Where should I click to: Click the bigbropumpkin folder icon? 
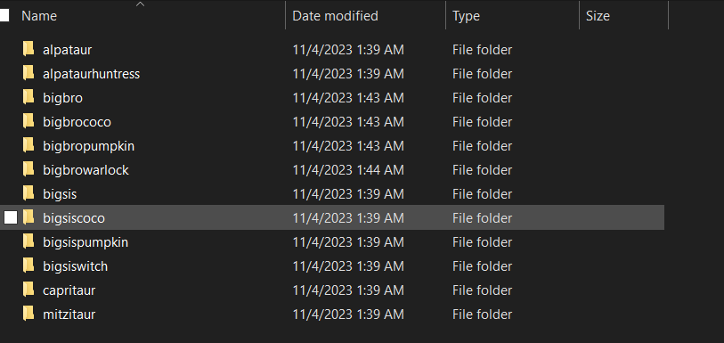point(28,145)
